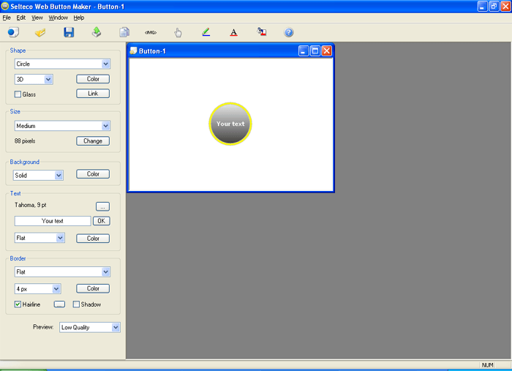The height and width of the screenshot is (371, 512).
Task: Open the Preview Low Quality dropdown
Action: (x=90, y=327)
